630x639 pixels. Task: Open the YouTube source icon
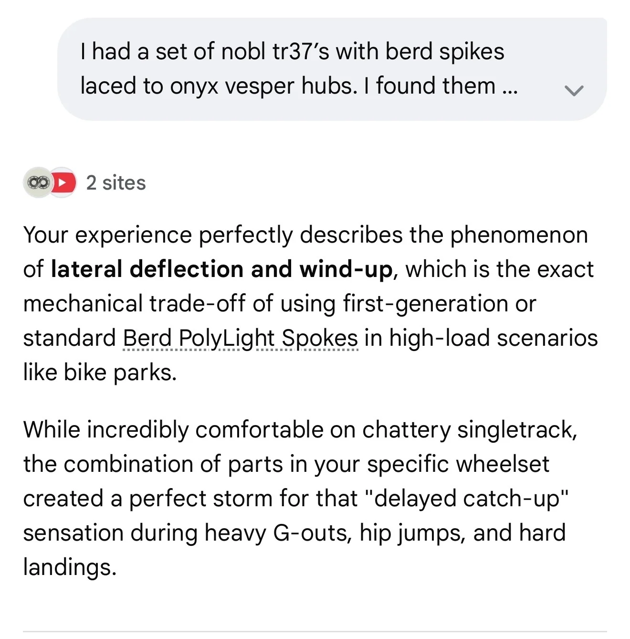click(64, 182)
